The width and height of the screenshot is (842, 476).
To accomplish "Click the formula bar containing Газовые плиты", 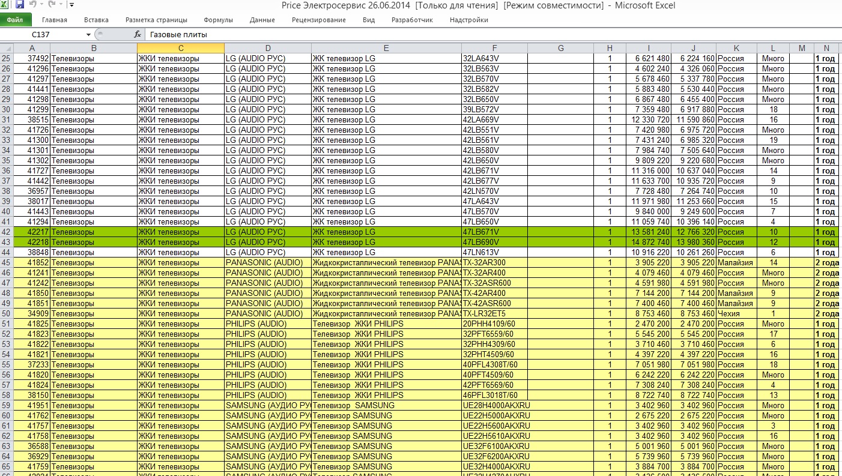I will click(492, 35).
